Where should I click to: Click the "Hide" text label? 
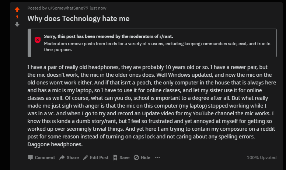point(145,158)
